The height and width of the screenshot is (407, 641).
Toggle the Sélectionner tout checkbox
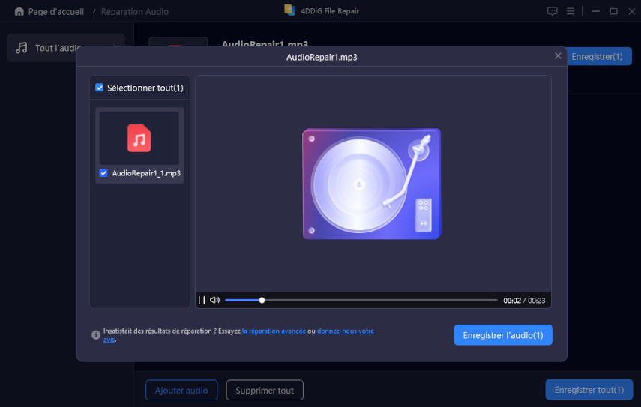(100, 88)
